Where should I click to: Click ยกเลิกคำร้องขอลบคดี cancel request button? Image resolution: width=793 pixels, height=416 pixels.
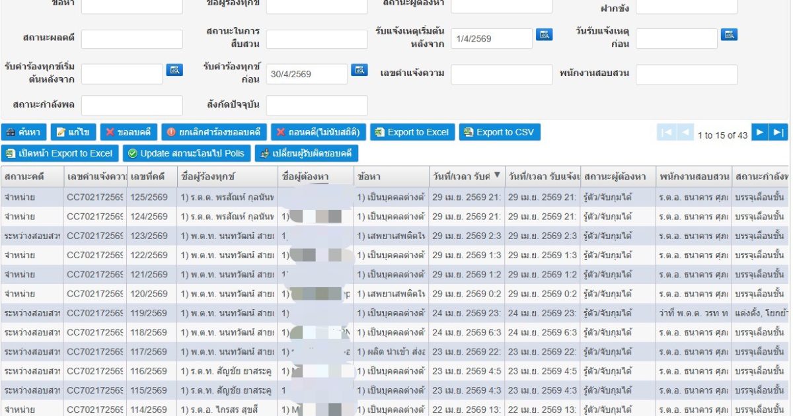[x=213, y=132]
